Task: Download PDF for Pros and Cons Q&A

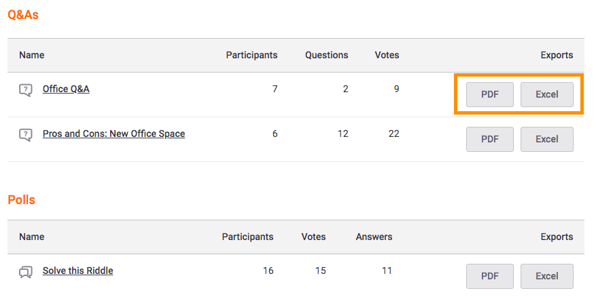Action: tap(489, 139)
